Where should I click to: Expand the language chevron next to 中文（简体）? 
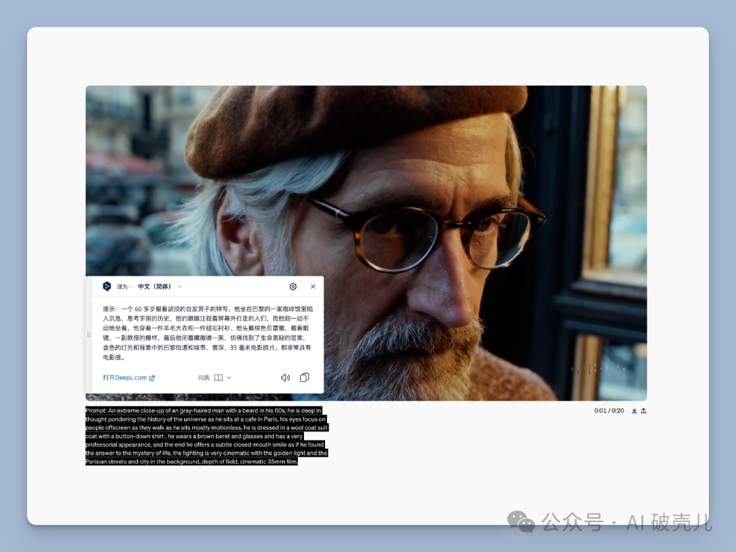pos(180,287)
